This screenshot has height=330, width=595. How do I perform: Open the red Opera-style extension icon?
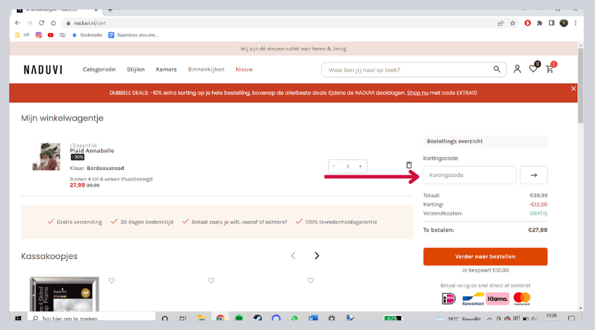(x=528, y=23)
